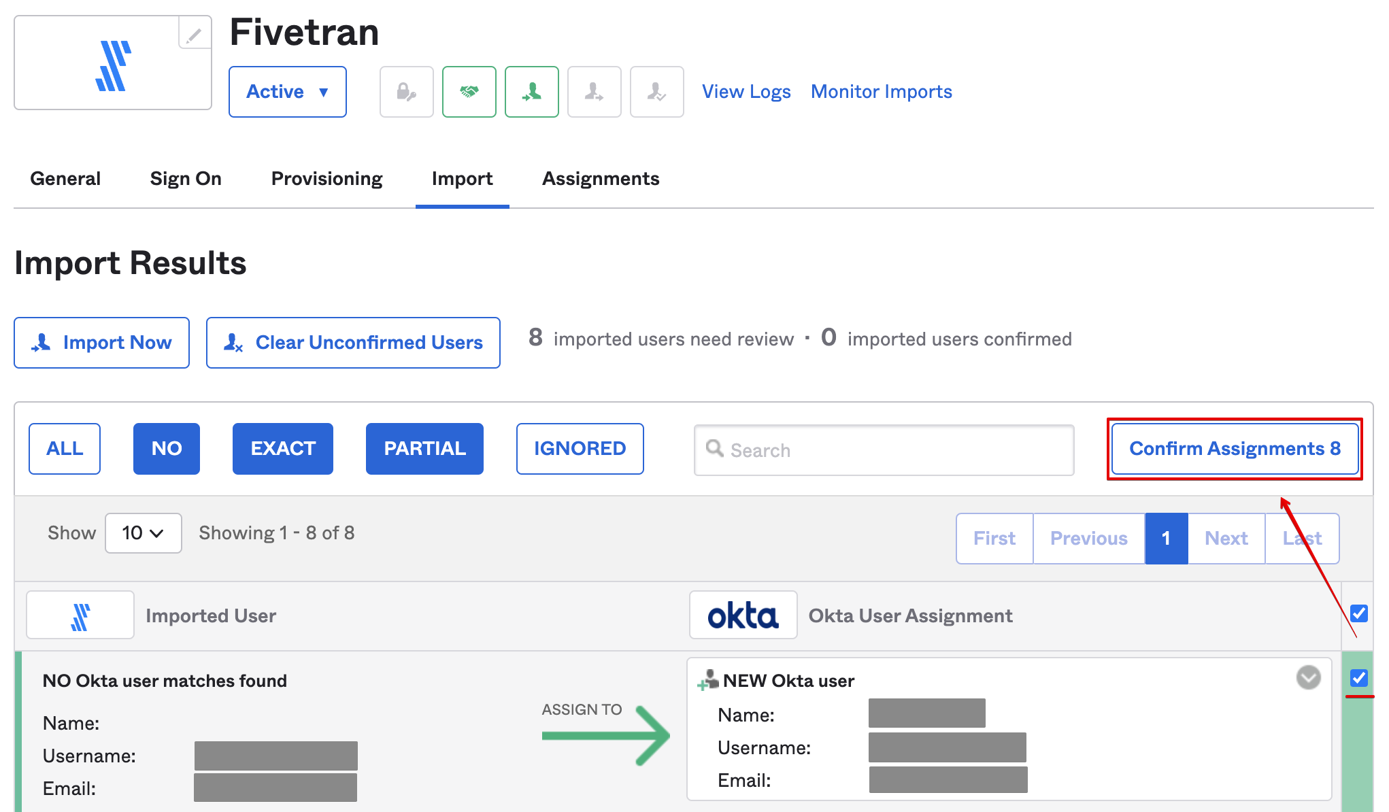Click the large Fivetran app logo
1389x812 pixels.
[113, 66]
